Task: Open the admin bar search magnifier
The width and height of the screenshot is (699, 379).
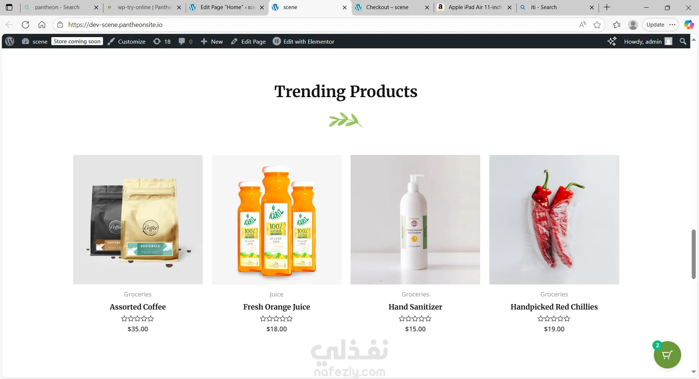Action: (683, 41)
